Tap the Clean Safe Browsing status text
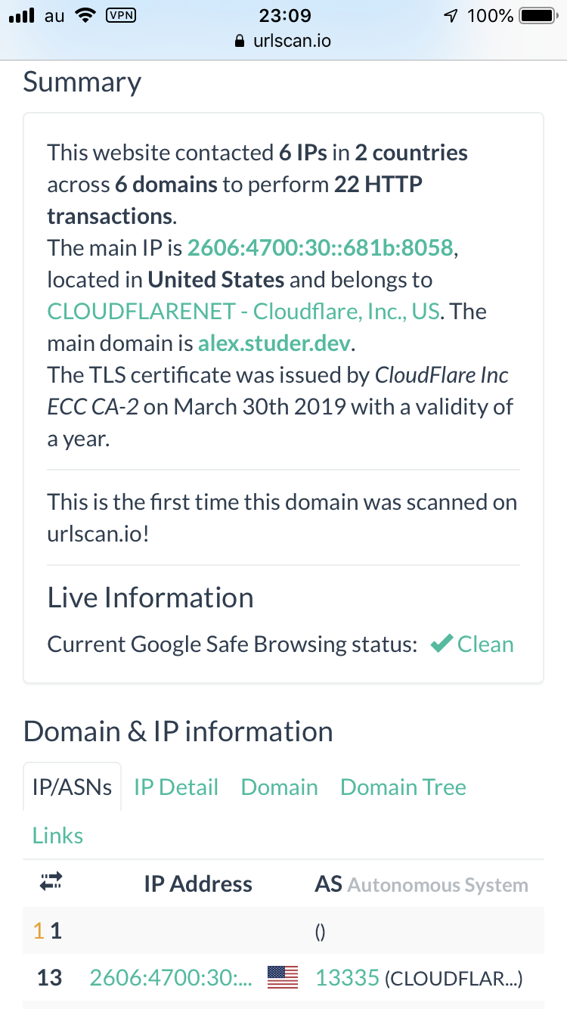The width and height of the screenshot is (567, 1009). click(485, 644)
